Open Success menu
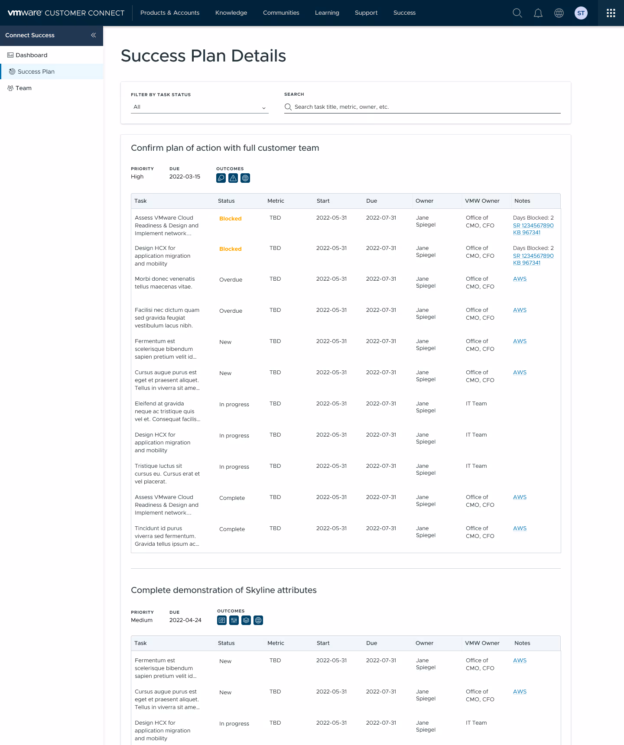624x745 pixels. coord(404,13)
